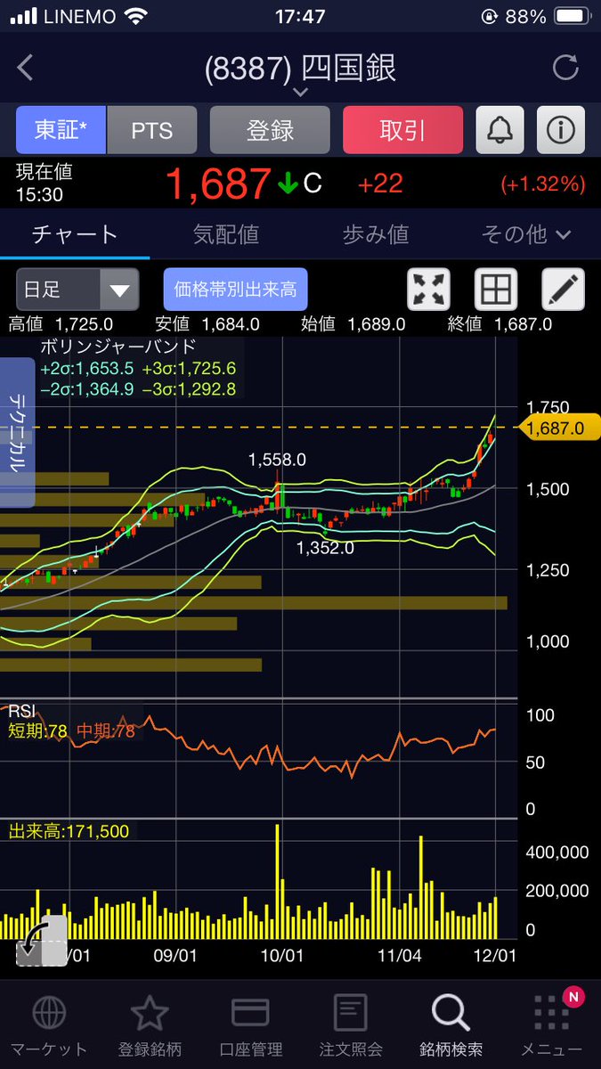
Task: Tap the +3σ:1,725.6 band value
Action: [x=189, y=368]
